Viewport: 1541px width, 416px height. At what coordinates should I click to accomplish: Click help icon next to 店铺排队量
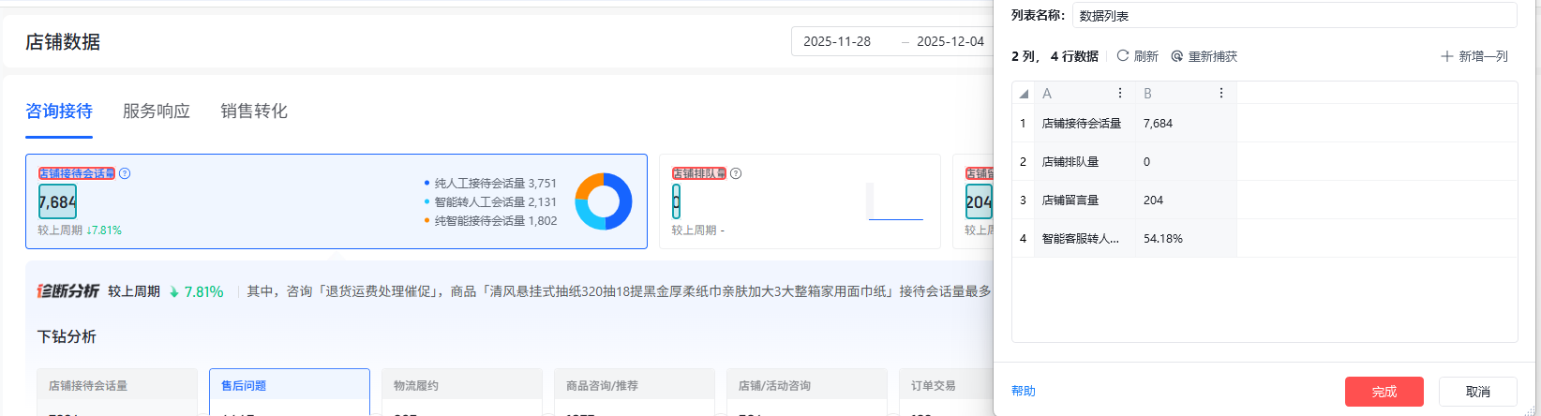[x=736, y=173]
